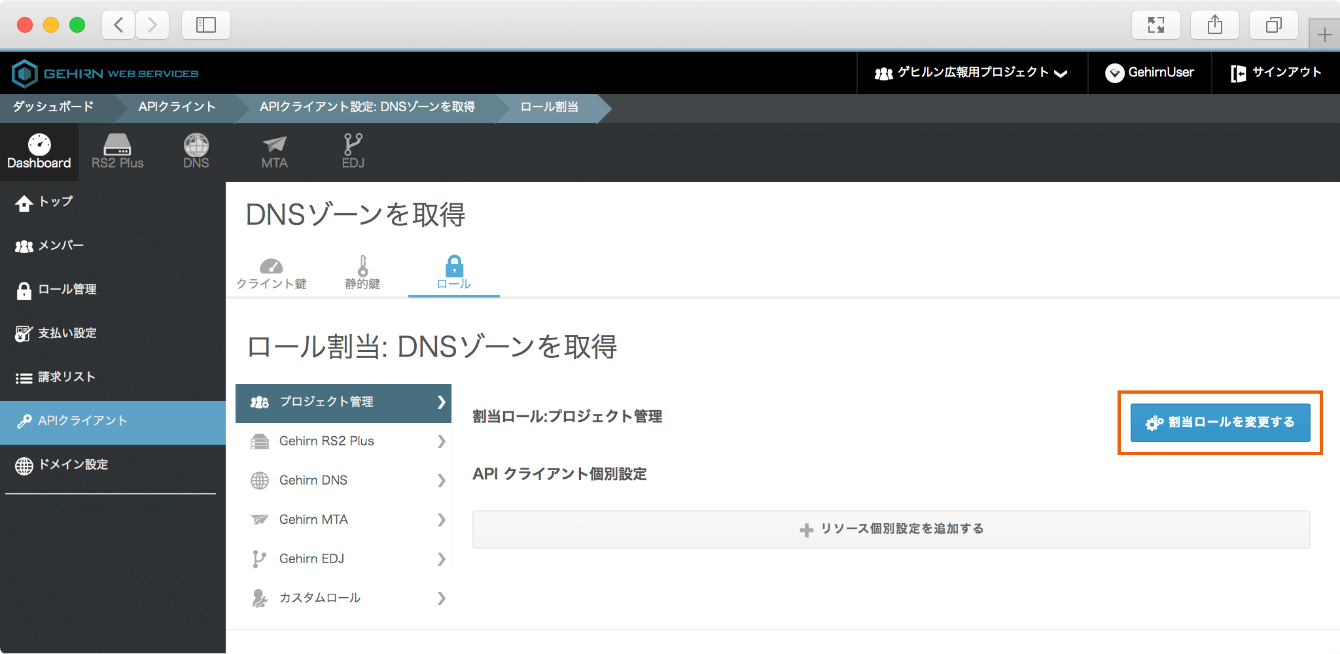Viewport: 1340px width, 654px height.
Task: Click the Safari share icon
Action: pyautogui.click(x=1214, y=25)
